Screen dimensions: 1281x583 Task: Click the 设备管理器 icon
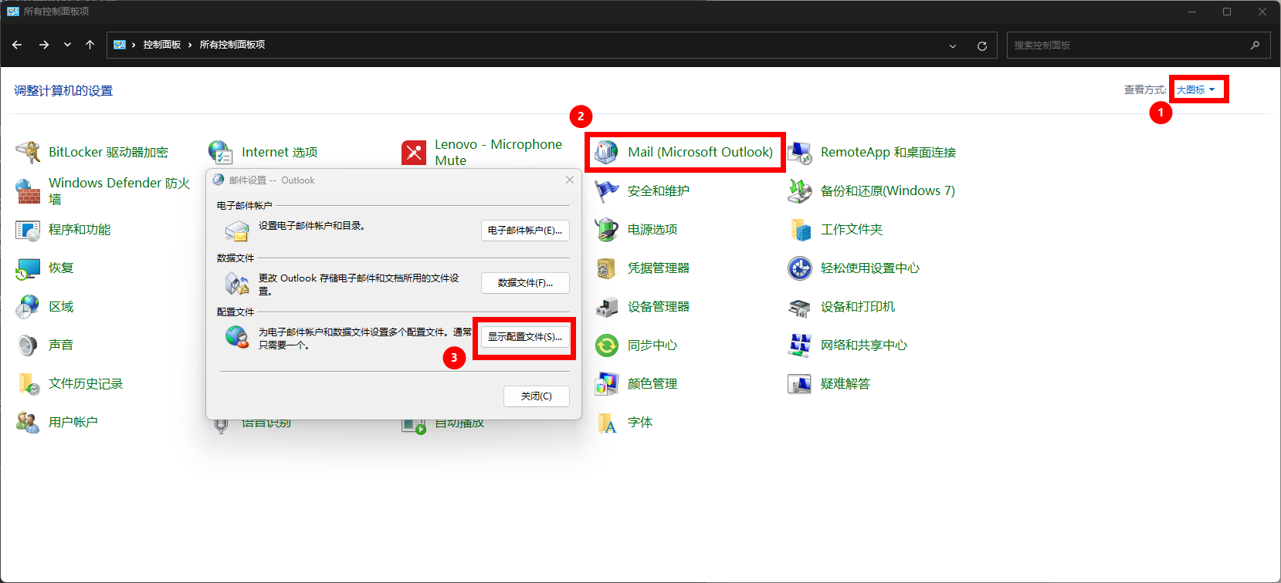coord(607,307)
